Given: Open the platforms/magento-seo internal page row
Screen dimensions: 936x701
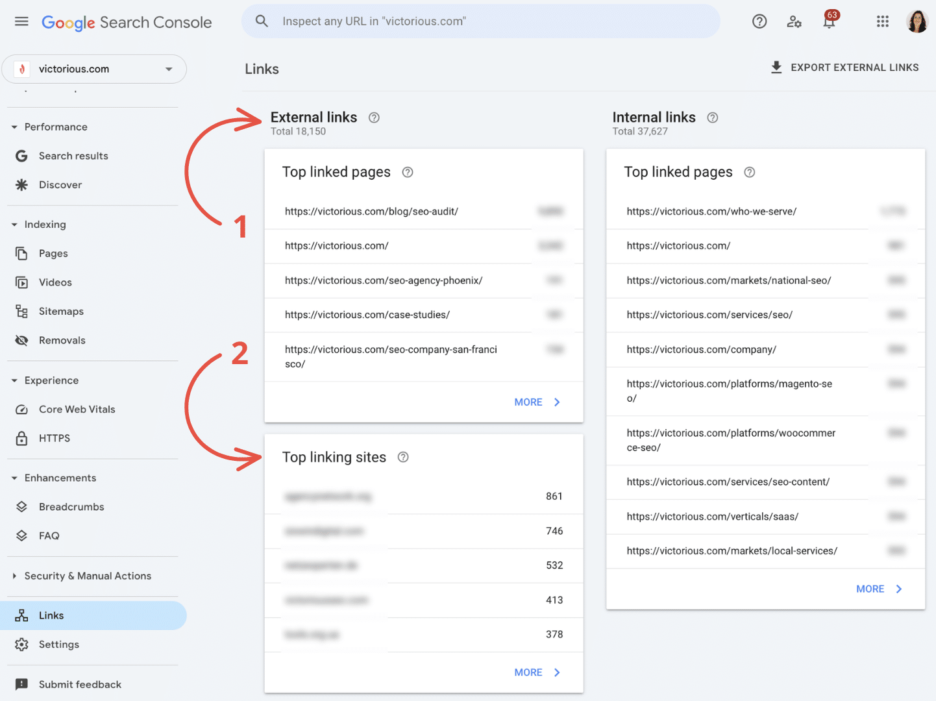Looking at the screenshot, I should tap(766, 391).
